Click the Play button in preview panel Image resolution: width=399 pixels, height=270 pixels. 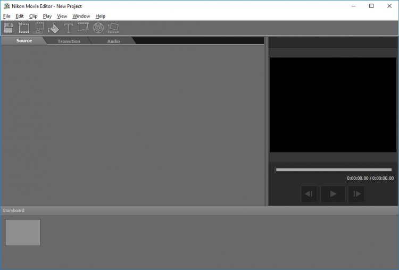333,194
